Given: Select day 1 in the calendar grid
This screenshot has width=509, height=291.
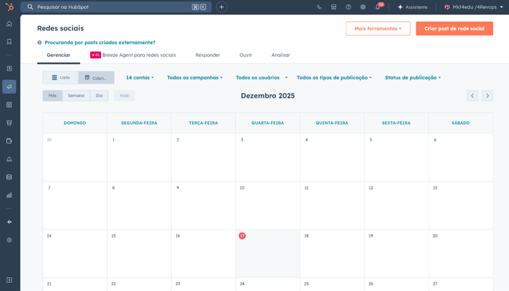Looking at the screenshot, I should 139,157.
